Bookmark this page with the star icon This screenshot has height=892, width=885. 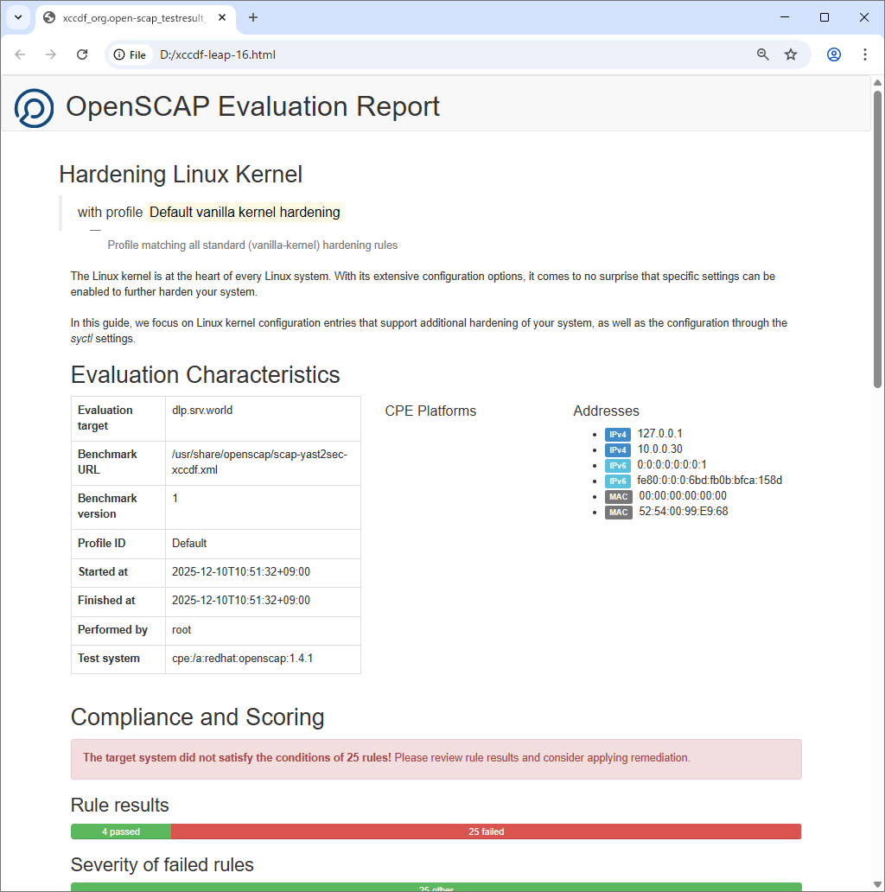(791, 54)
